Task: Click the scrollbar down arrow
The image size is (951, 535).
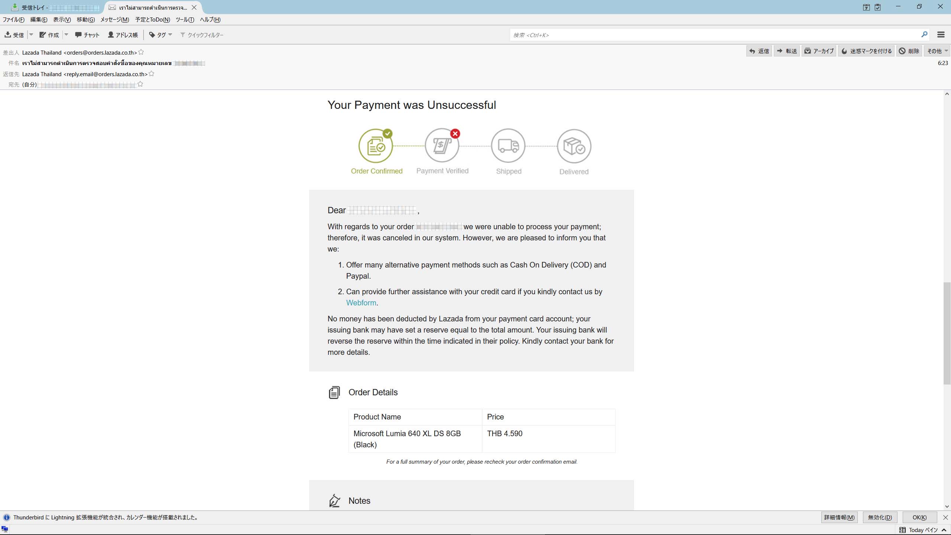Action: click(947, 506)
